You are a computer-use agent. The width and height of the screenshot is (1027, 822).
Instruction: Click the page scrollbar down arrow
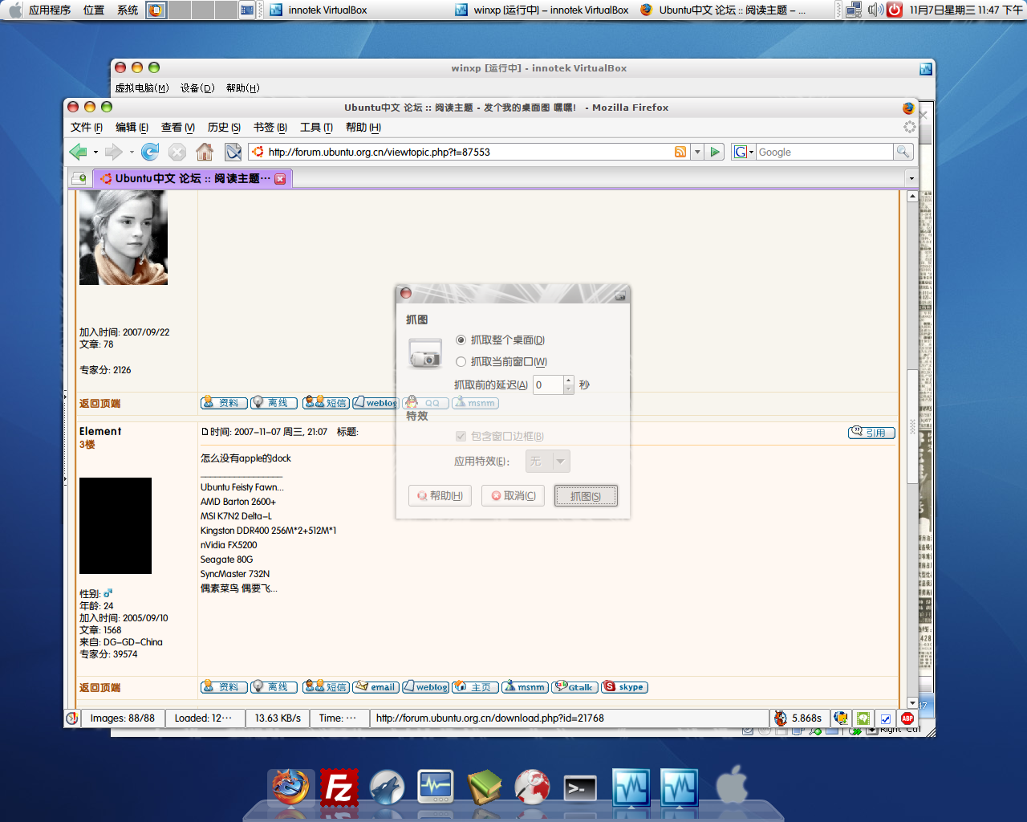[x=912, y=702]
